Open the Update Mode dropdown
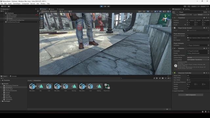The image size is (210, 118). pyautogui.click(x=198, y=57)
